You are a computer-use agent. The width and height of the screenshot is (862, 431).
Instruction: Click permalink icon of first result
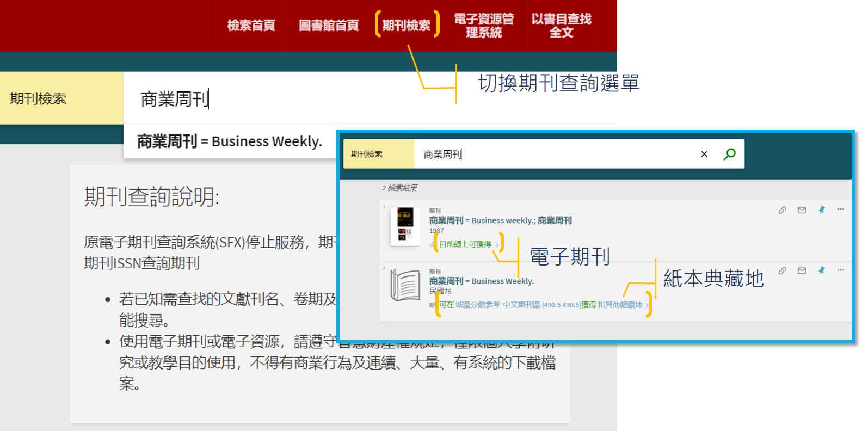click(x=782, y=210)
